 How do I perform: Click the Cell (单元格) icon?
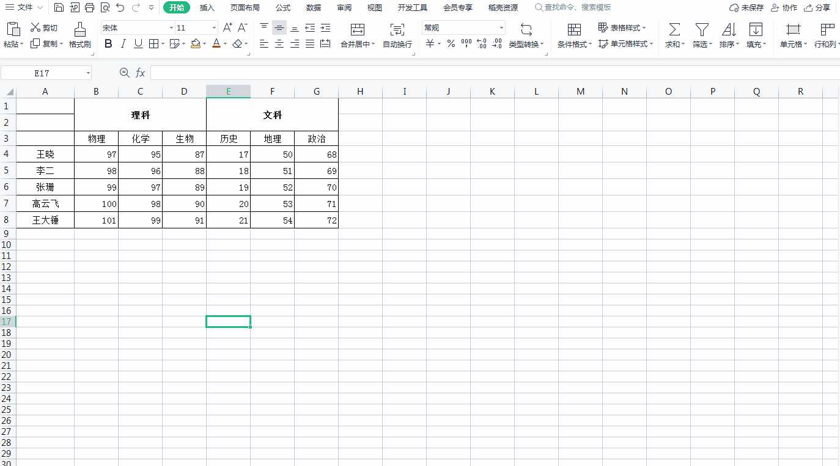794,29
